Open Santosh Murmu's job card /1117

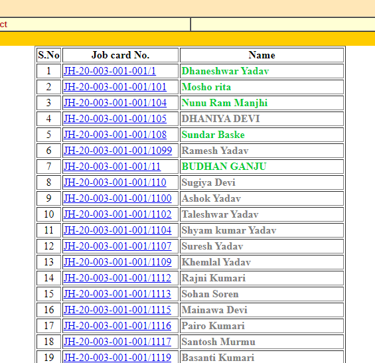pyautogui.click(x=117, y=342)
